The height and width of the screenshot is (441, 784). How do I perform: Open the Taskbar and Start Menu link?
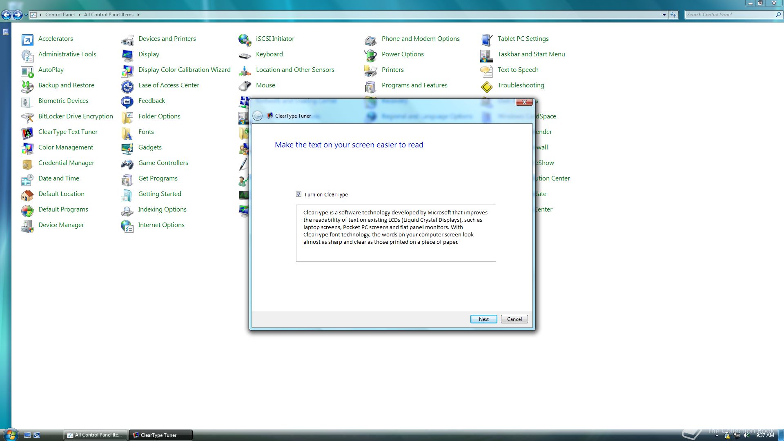[531, 54]
